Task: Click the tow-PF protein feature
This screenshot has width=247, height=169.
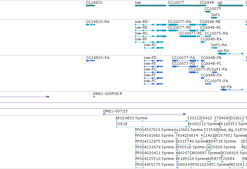Action: pos(154,78)
